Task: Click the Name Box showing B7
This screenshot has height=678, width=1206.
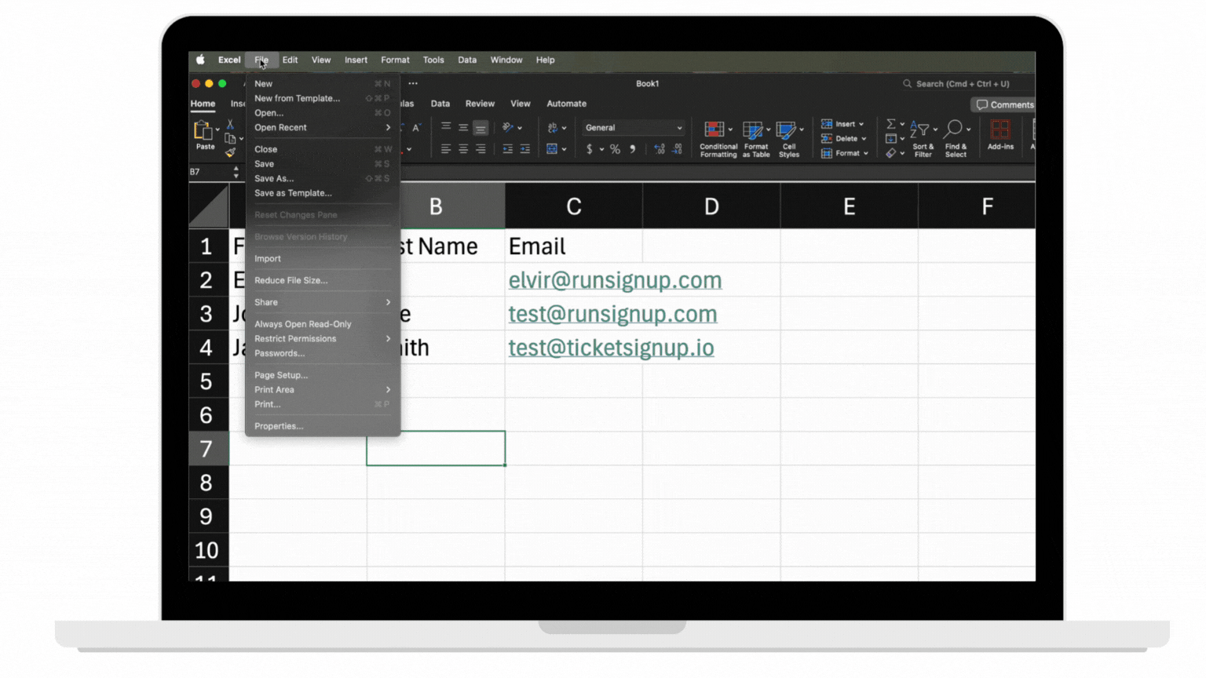Action: point(210,171)
